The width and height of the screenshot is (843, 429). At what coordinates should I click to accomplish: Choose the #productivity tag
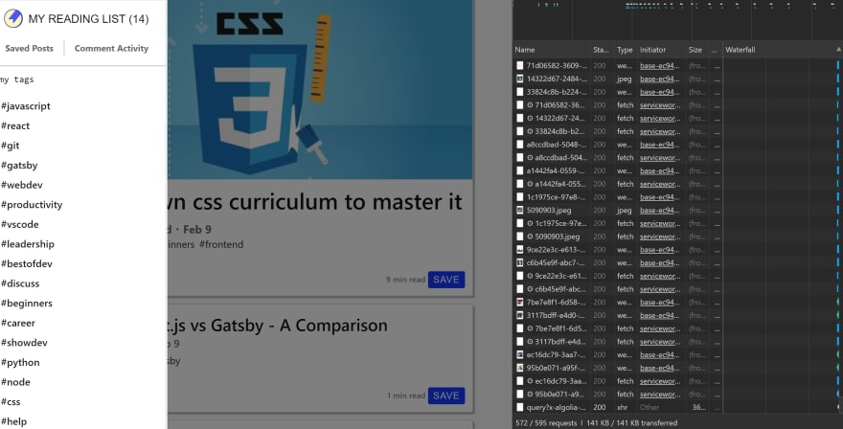click(x=32, y=205)
